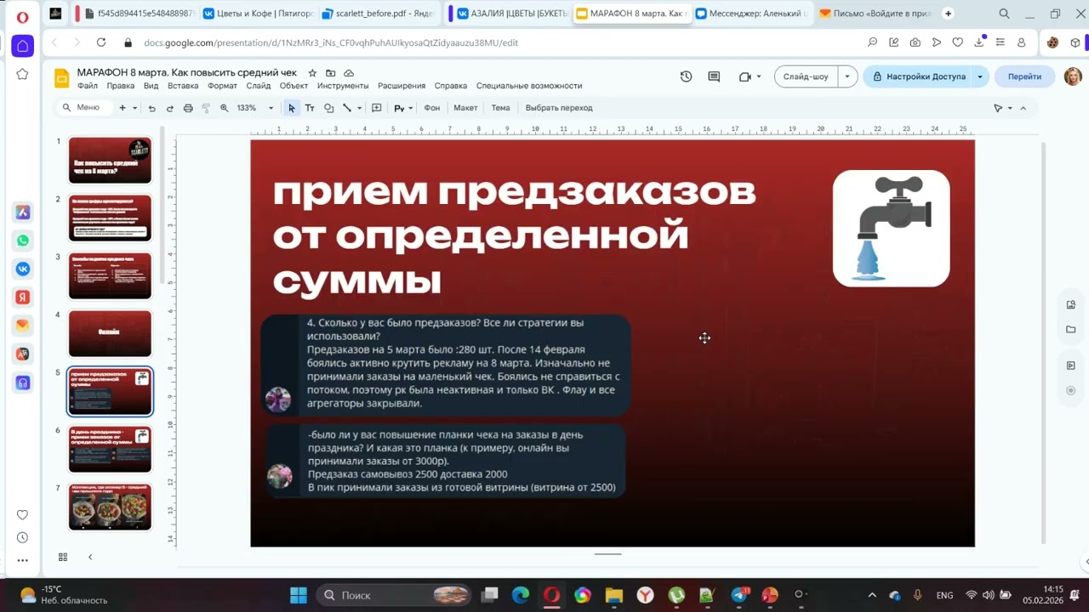Viewport: 1089px width, 612px height.
Task: Search the Меню field in toolbar
Action: (83, 108)
